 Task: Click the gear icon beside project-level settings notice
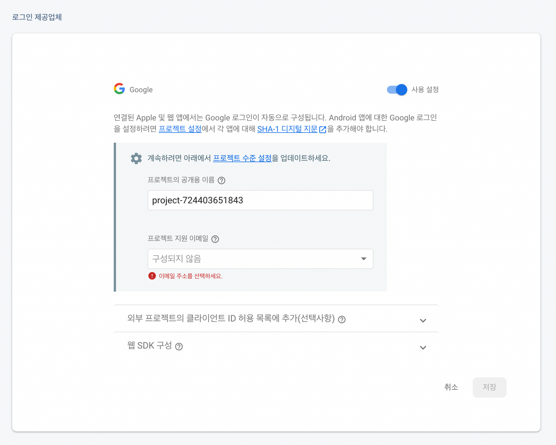(136, 158)
